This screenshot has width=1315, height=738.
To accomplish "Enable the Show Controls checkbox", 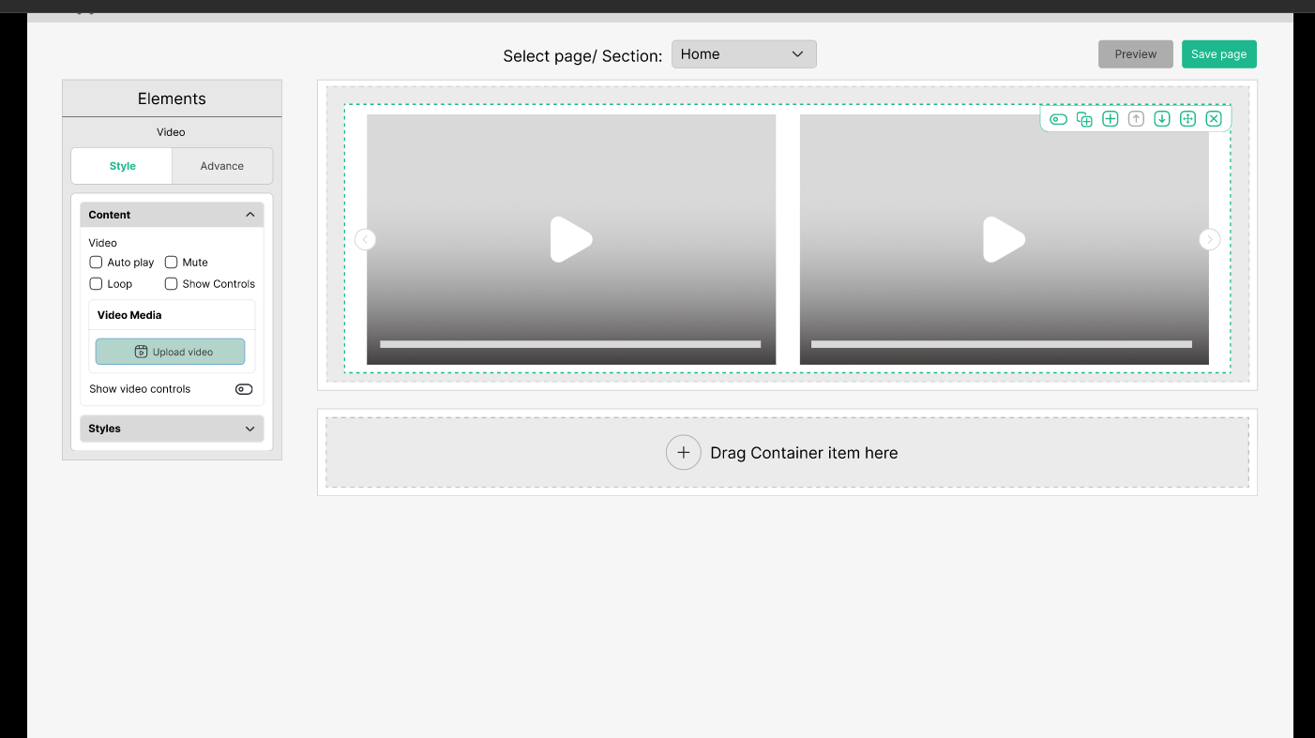I will click(x=171, y=284).
